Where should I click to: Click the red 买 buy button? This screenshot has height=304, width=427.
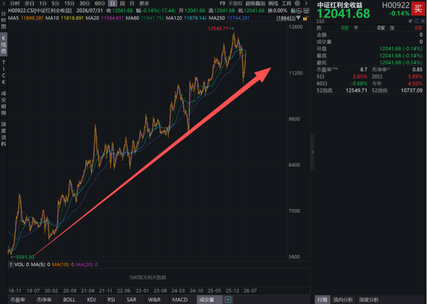click(418, 8)
